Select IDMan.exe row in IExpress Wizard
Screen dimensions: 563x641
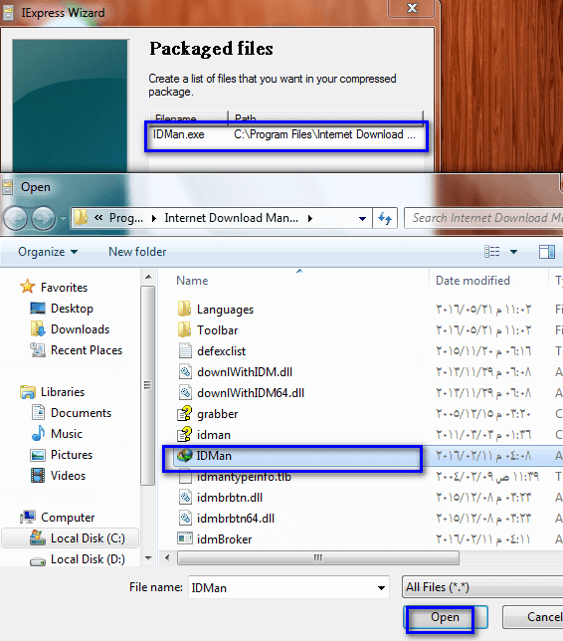click(286, 134)
